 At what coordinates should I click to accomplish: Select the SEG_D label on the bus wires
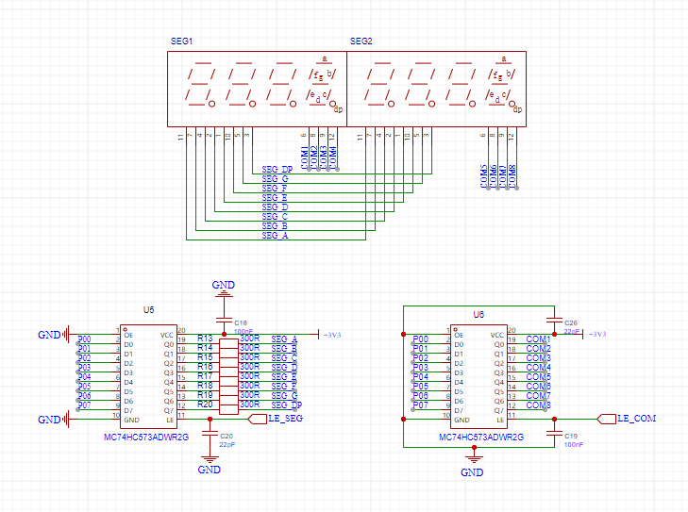[275, 206]
